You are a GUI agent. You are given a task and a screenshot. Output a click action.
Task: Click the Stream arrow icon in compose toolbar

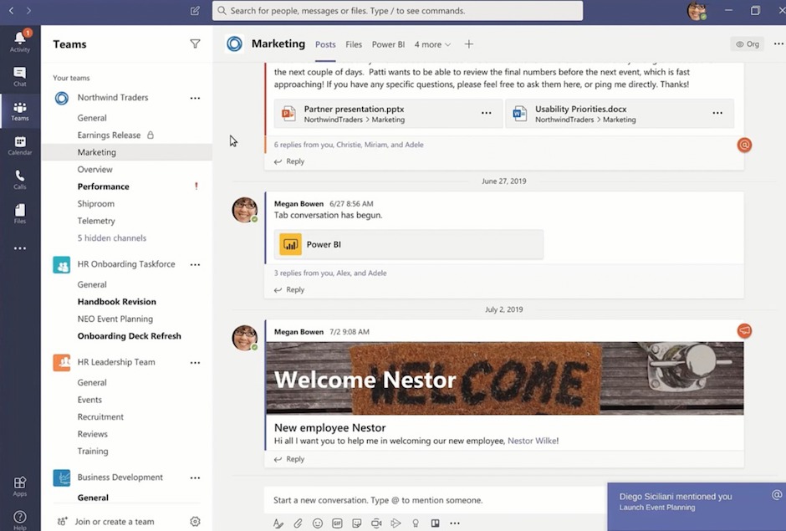click(x=396, y=523)
